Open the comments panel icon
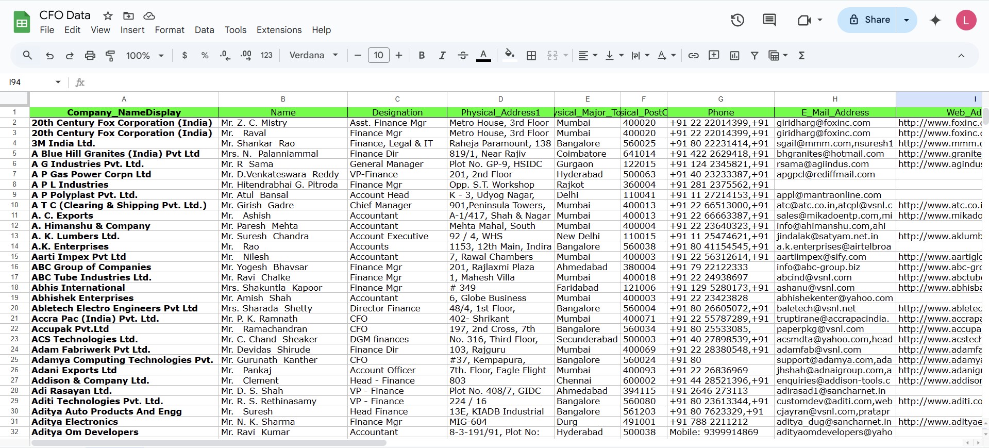This screenshot has height=448, width=989. (769, 20)
